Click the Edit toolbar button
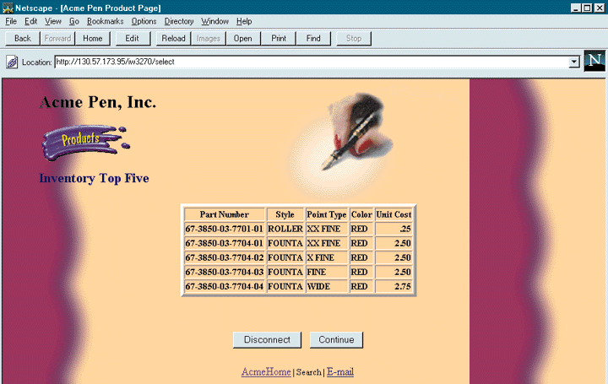608x384 pixels. [133, 38]
